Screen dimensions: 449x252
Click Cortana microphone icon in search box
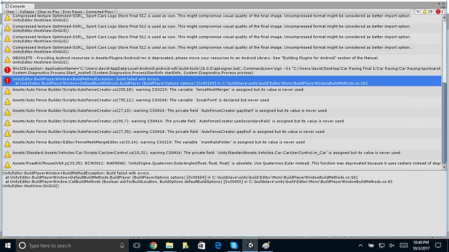122,245
